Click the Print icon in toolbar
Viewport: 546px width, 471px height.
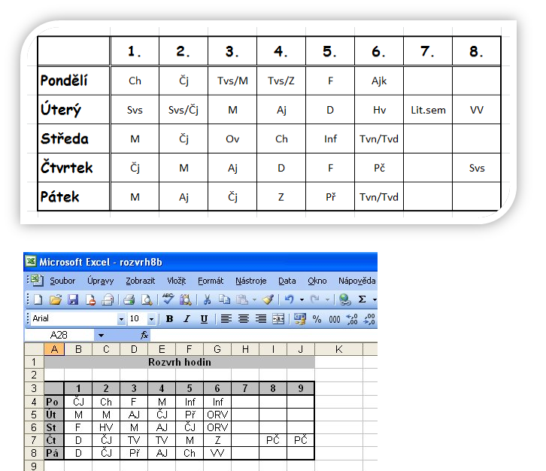[129, 299]
